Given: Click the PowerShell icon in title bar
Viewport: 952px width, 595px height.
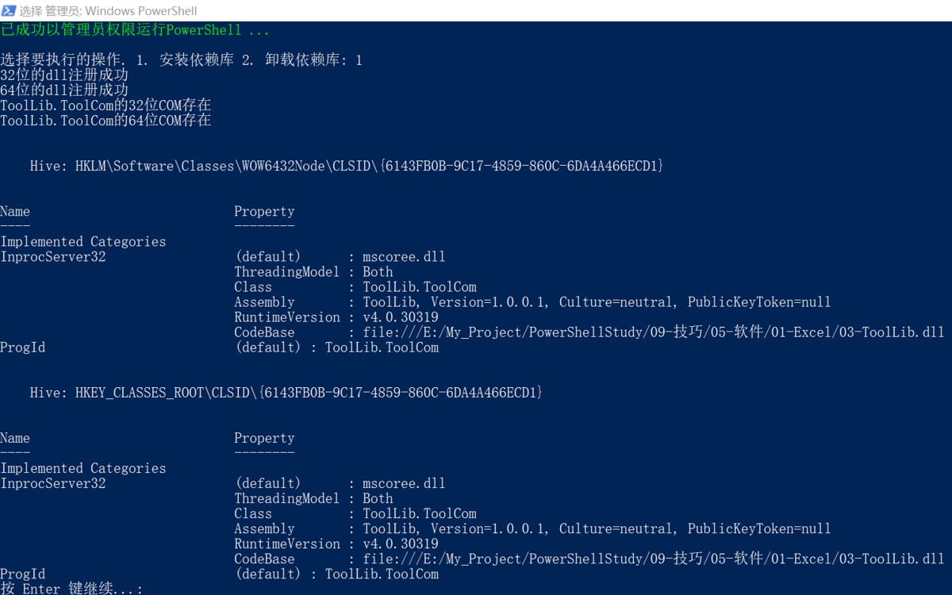Looking at the screenshot, I should [x=9, y=10].
